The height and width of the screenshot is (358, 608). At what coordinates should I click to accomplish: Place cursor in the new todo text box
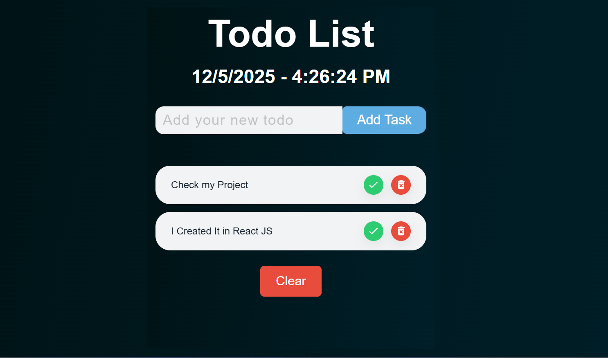pos(249,120)
